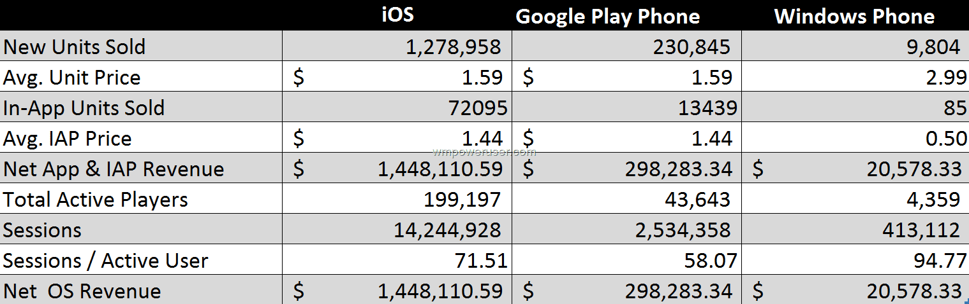Select the Windows Phone header cell
The height and width of the screenshot is (304, 969).
click(x=855, y=15)
